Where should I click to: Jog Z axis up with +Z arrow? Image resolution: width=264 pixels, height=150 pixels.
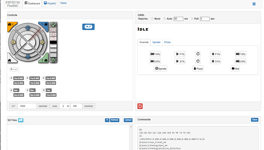[53, 25]
